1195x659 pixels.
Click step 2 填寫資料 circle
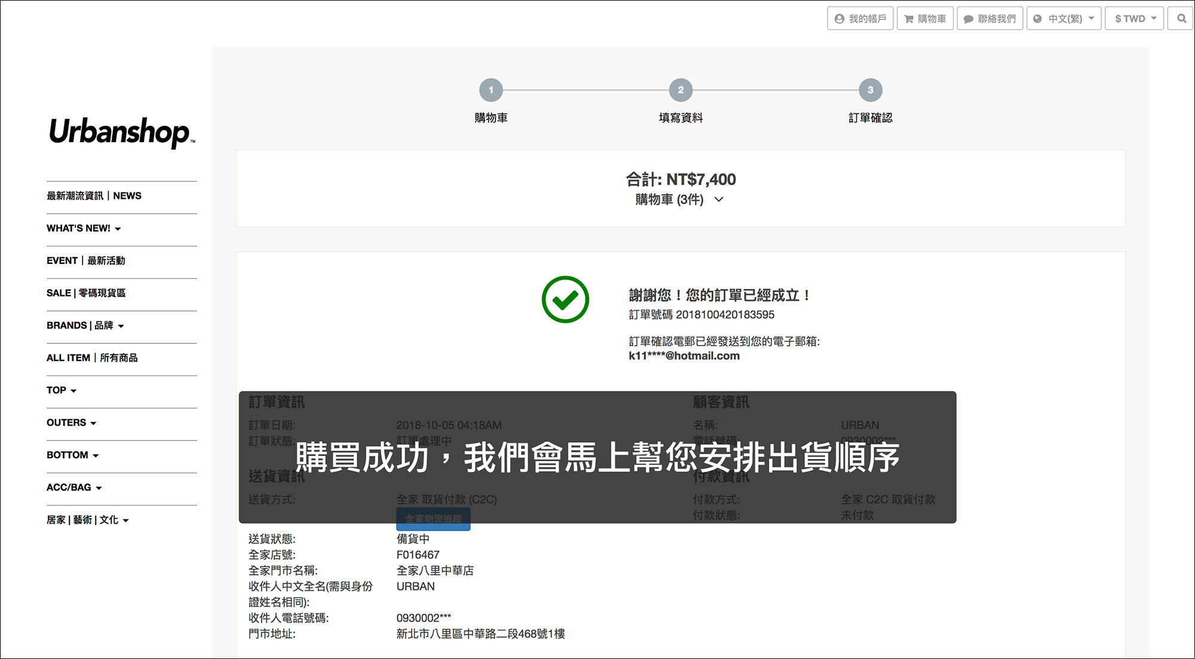[x=681, y=90]
